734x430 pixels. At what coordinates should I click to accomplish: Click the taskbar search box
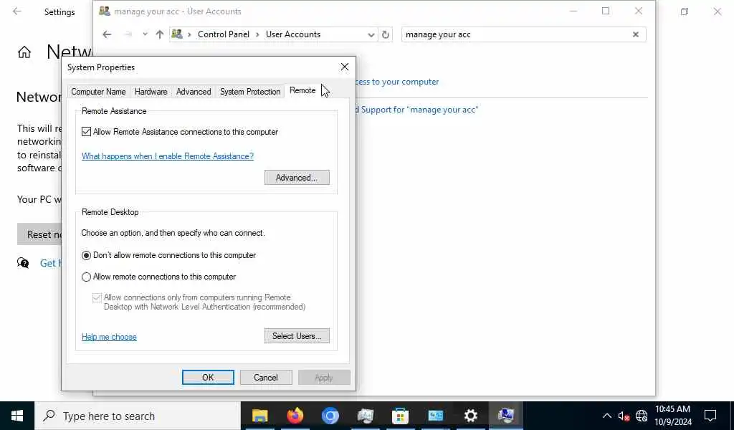(x=138, y=416)
